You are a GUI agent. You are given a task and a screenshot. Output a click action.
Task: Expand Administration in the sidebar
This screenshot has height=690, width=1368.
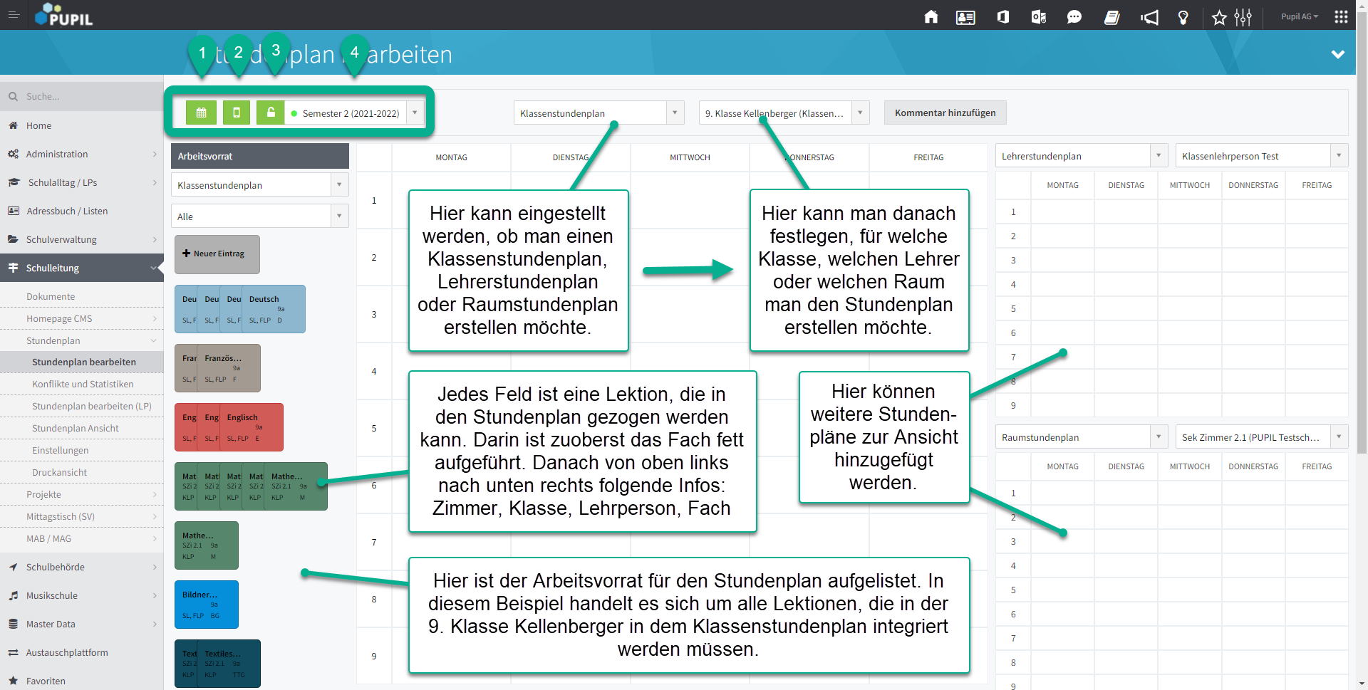click(x=82, y=154)
